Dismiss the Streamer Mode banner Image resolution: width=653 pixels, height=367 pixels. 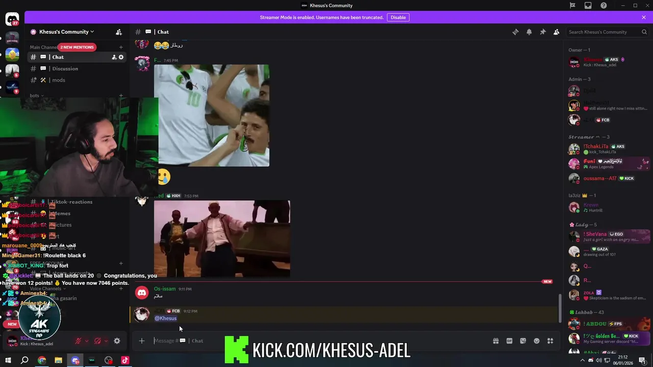[644, 17]
